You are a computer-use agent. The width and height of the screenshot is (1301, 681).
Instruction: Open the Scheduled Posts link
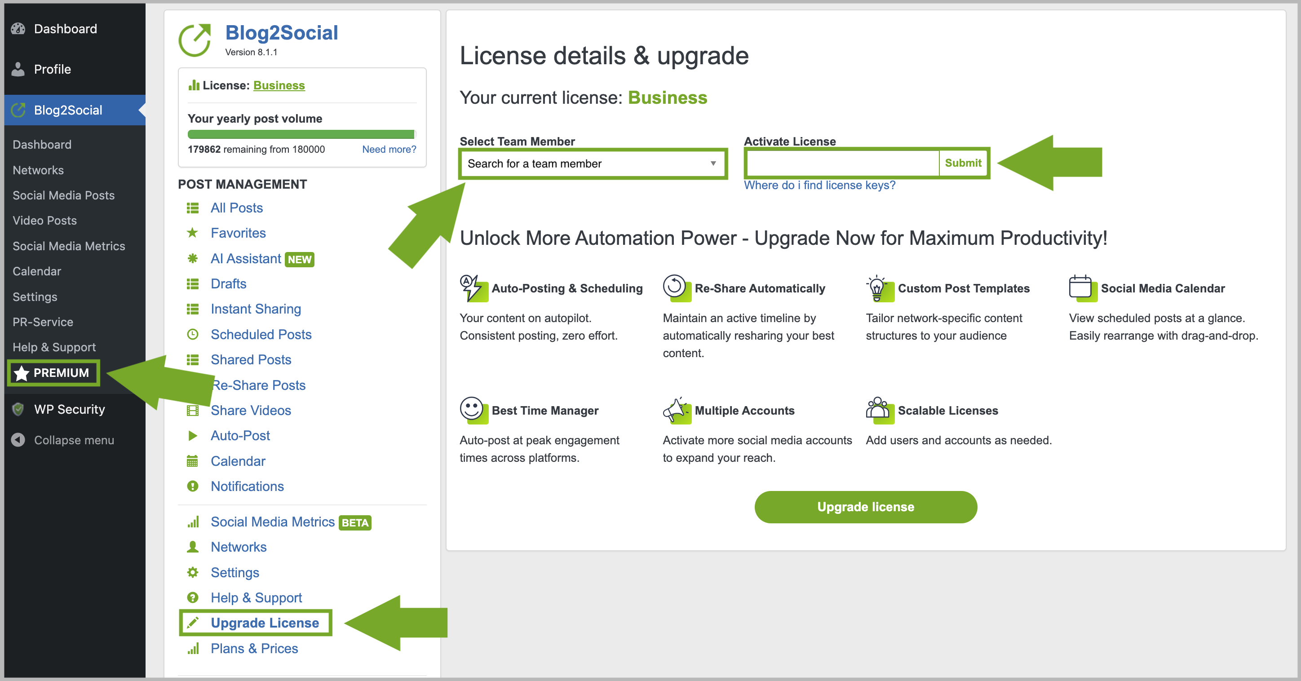[x=261, y=335]
